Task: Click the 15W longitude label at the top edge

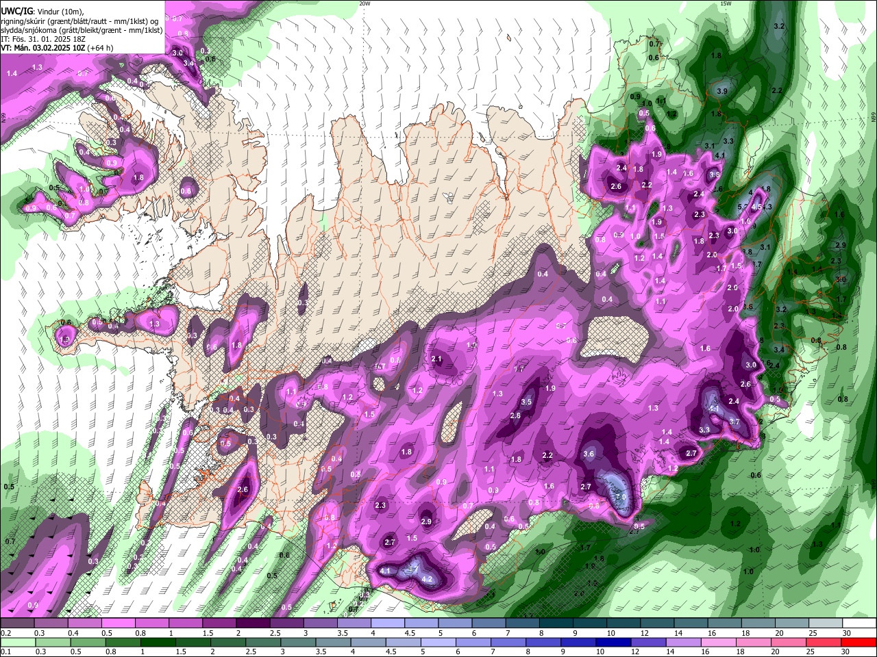Action: pyautogui.click(x=726, y=3)
